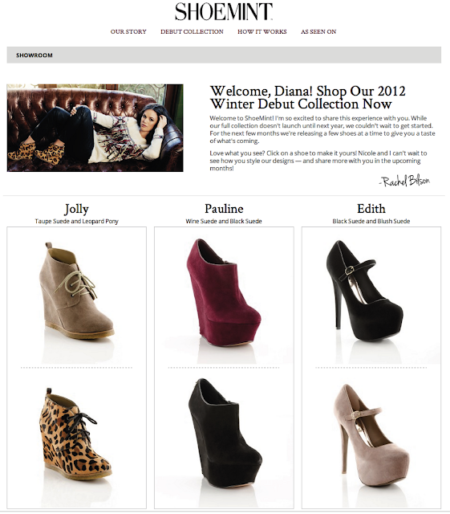The width and height of the screenshot is (450, 514).
Task: Click the ShoeMint logo
Action: pos(224,12)
